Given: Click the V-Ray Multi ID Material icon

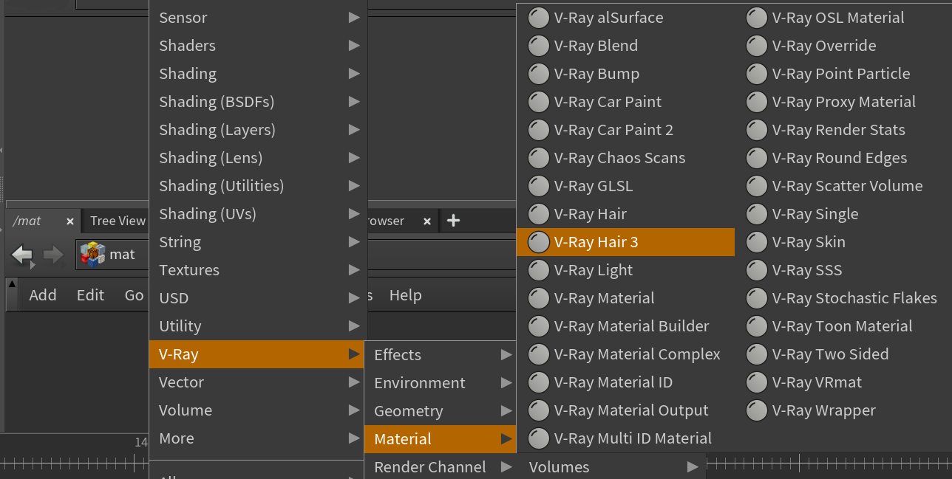Looking at the screenshot, I should coord(539,438).
